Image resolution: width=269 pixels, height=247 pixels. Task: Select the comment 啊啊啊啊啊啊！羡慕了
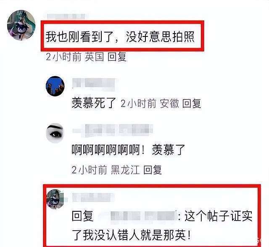pos(128,150)
